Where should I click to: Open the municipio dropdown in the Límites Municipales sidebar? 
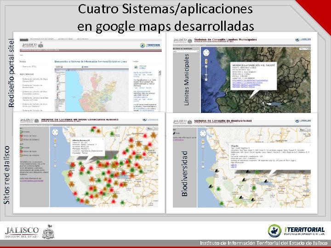coord(186,51)
